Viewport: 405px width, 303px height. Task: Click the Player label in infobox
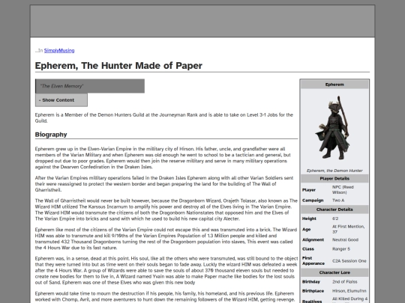(x=309, y=190)
